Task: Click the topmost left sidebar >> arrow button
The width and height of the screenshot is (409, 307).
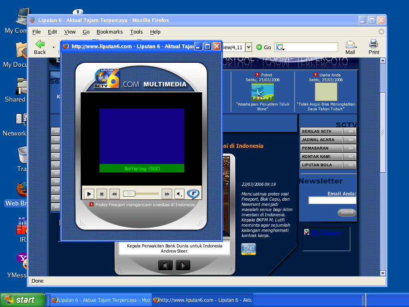Action: [56, 131]
